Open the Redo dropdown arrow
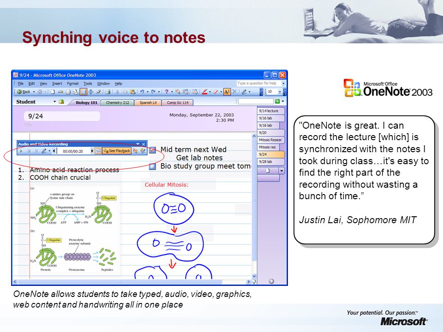This screenshot has height=332, width=443. pos(159,92)
